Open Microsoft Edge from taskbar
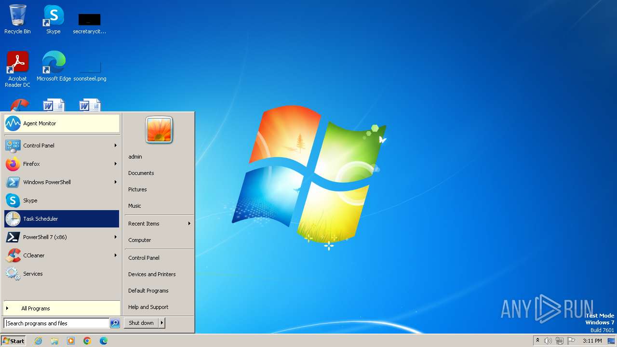 (x=104, y=341)
